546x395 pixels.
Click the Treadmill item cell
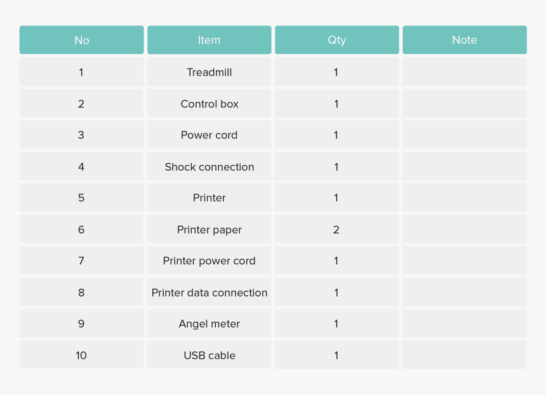click(210, 72)
